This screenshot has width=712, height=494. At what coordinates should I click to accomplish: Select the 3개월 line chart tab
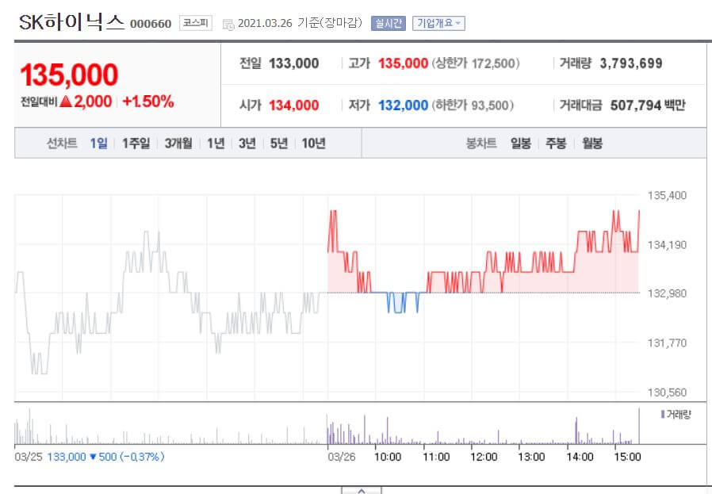[178, 144]
